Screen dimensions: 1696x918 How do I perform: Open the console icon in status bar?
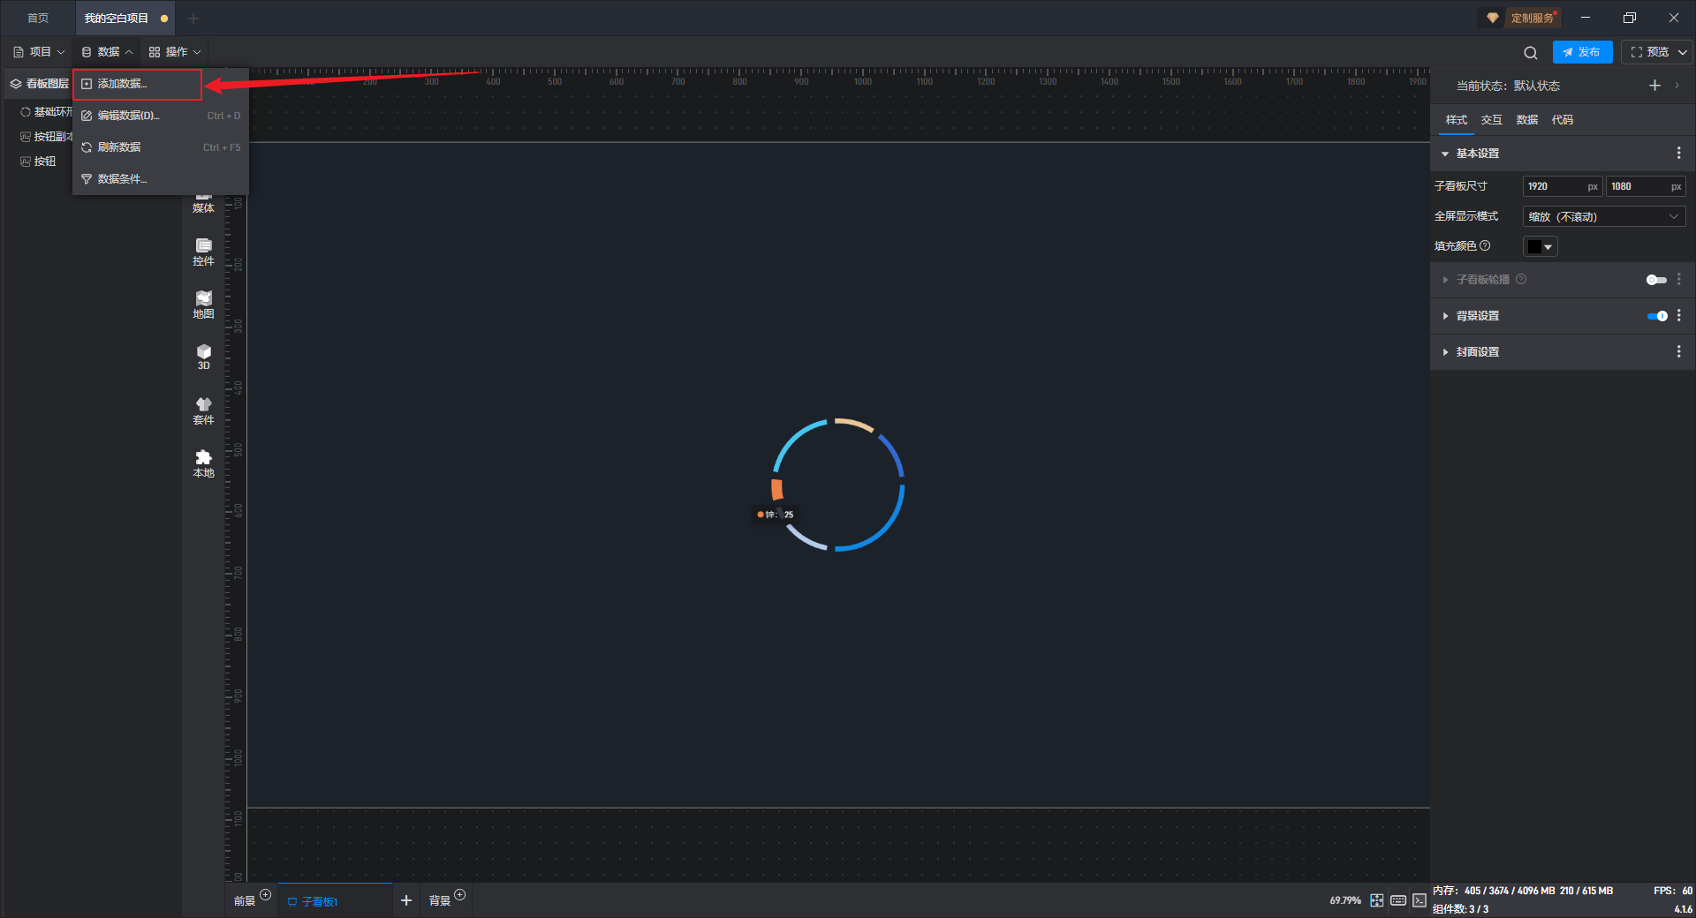pos(1419,900)
